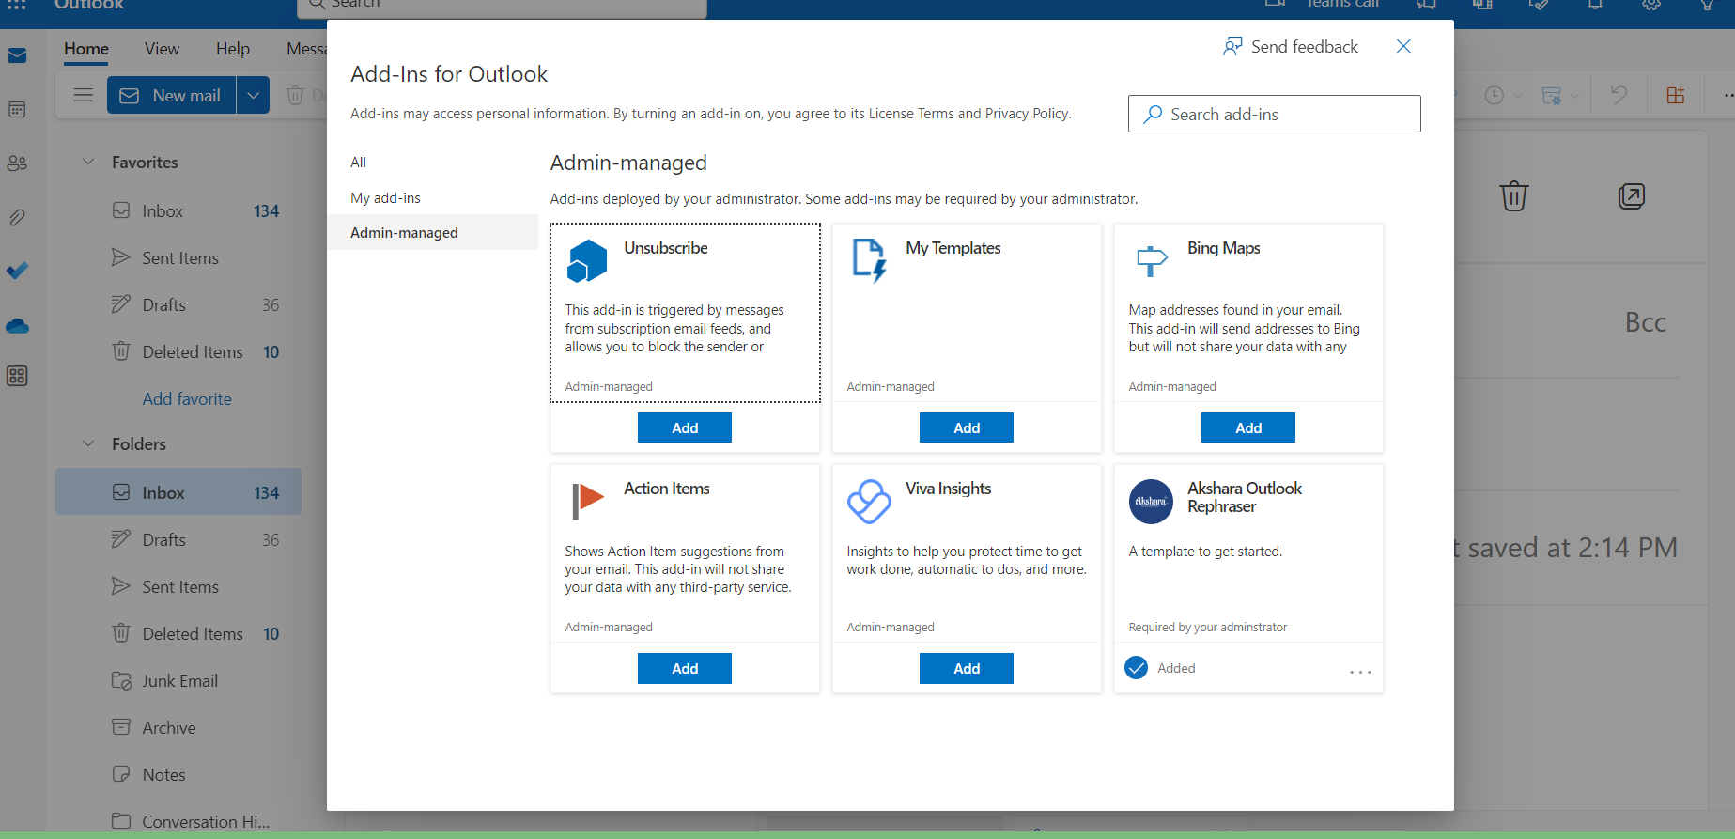Open the To Do checkmark app icon
The height and width of the screenshot is (839, 1735).
(17, 271)
